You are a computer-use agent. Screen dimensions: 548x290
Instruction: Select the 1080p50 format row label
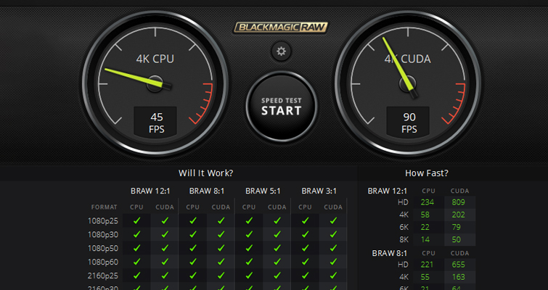pos(104,248)
